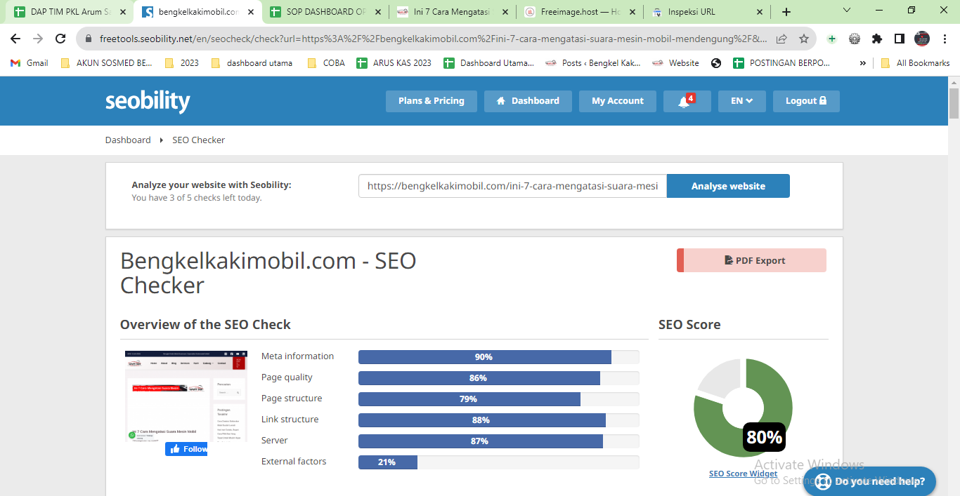Click the URL input field for analysis
Viewport: 960px width, 496px height.
pos(512,186)
